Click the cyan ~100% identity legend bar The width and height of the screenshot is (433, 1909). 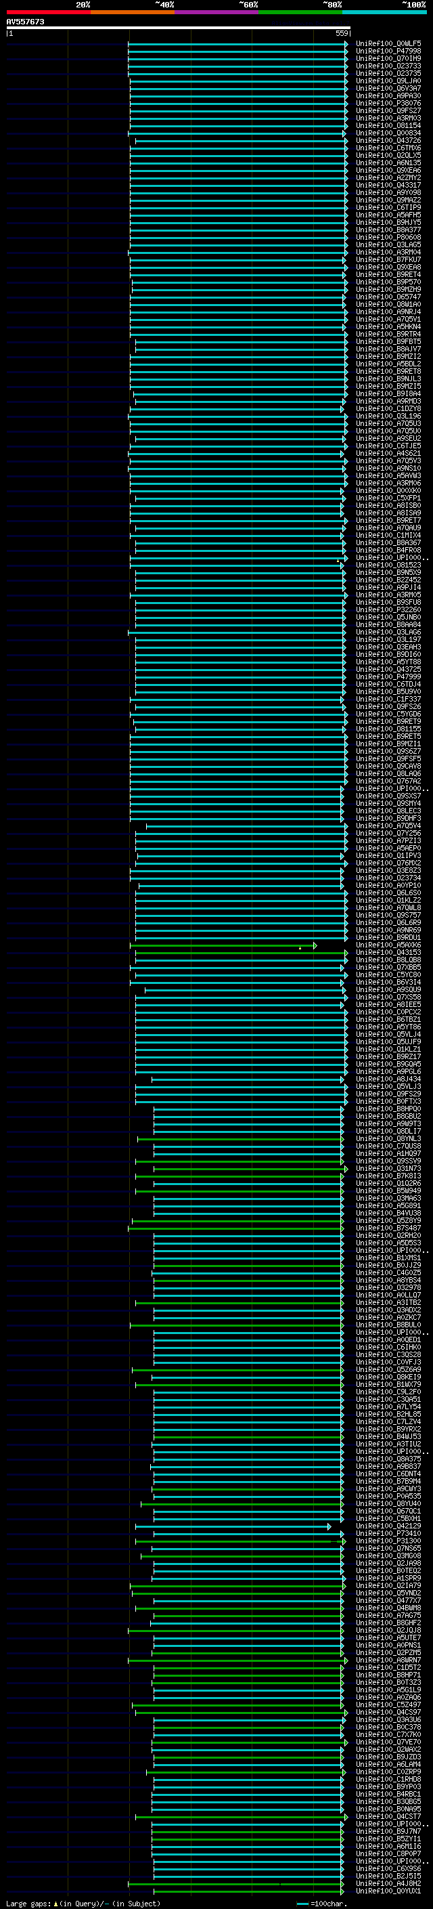click(x=384, y=12)
